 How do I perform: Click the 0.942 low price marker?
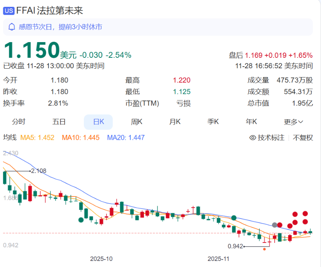pos(235,245)
